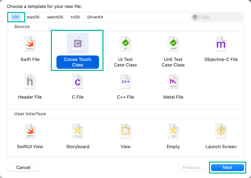Click the Cancel button

[23, 167]
